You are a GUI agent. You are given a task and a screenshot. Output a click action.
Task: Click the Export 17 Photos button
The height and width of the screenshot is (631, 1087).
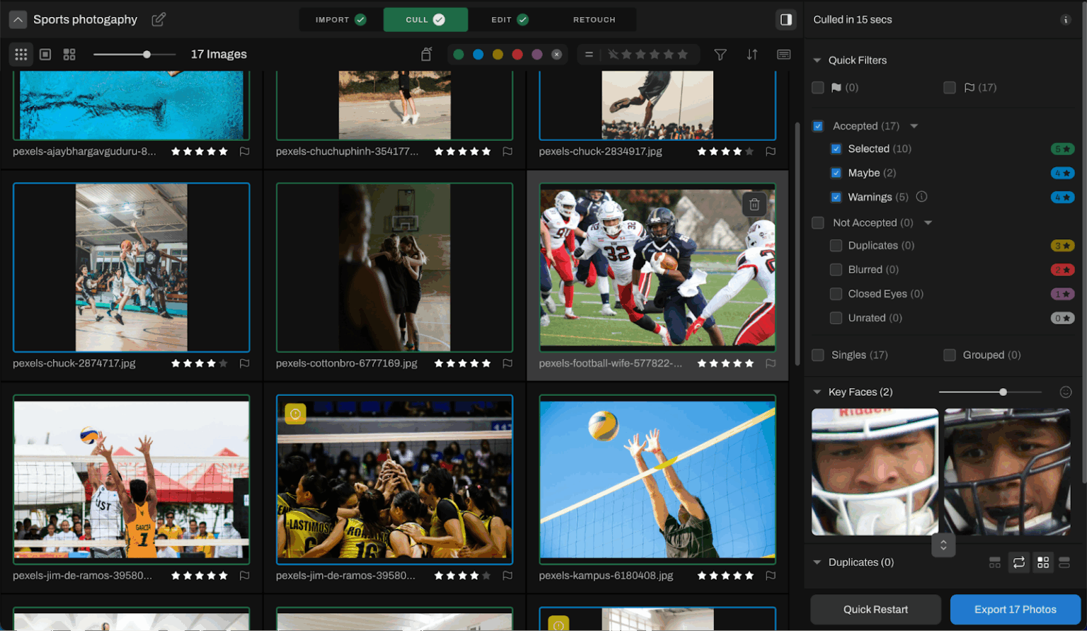(x=1015, y=609)
